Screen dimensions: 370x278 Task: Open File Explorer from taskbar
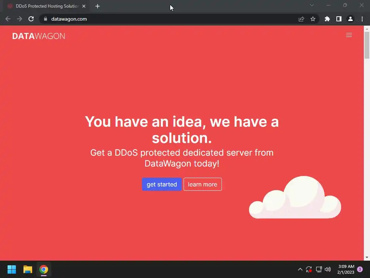click(x=27, y=269)
